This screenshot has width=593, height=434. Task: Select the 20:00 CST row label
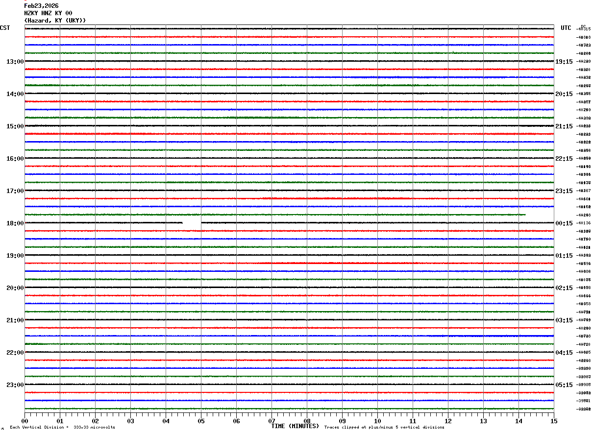[x=15, y=288]
